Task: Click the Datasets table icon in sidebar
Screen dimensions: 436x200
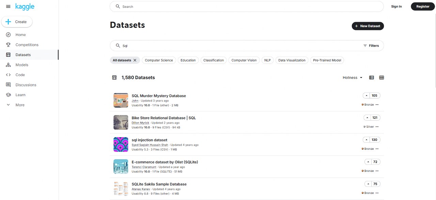Action: tap(9, 55)
